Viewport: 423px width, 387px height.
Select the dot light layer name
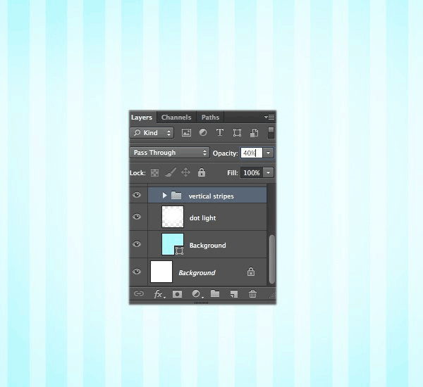click(x=202, y=218)
